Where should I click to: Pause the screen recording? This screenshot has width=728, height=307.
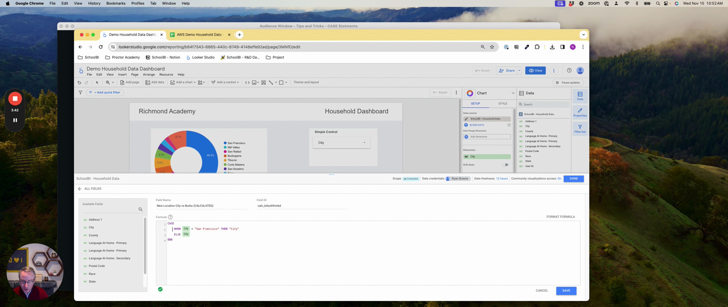coord(15,120)
